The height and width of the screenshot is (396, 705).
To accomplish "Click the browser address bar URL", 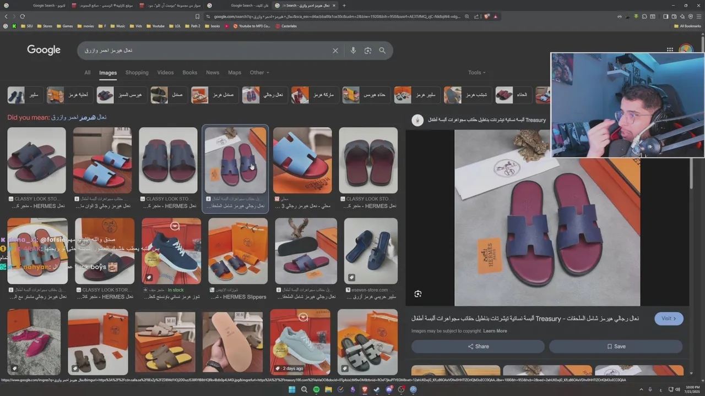I will pyautogui.click(x=336, y=16).
